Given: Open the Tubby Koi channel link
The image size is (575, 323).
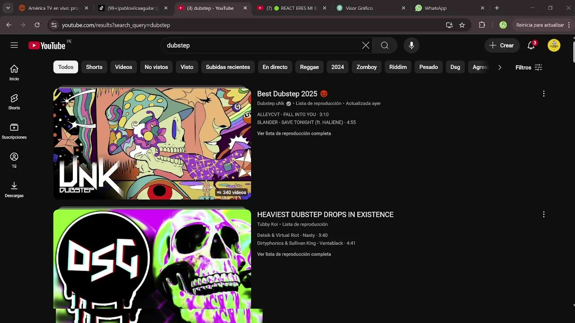Looking at the screenshot, I should point(267,224).
